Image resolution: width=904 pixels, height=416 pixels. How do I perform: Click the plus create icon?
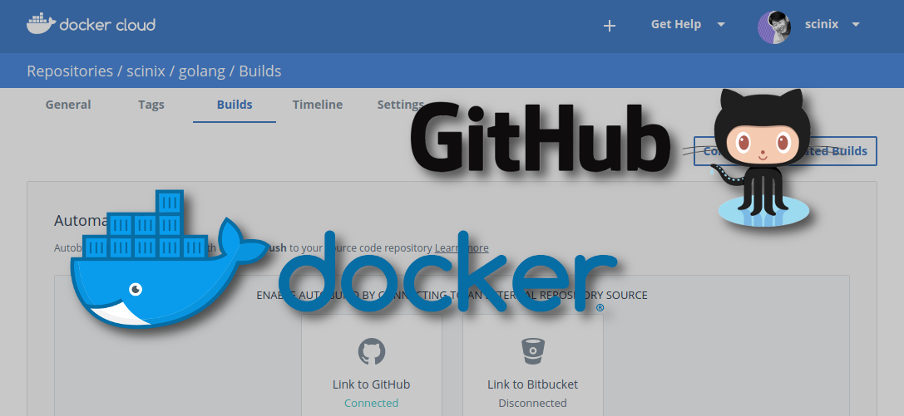pos(610,25)
